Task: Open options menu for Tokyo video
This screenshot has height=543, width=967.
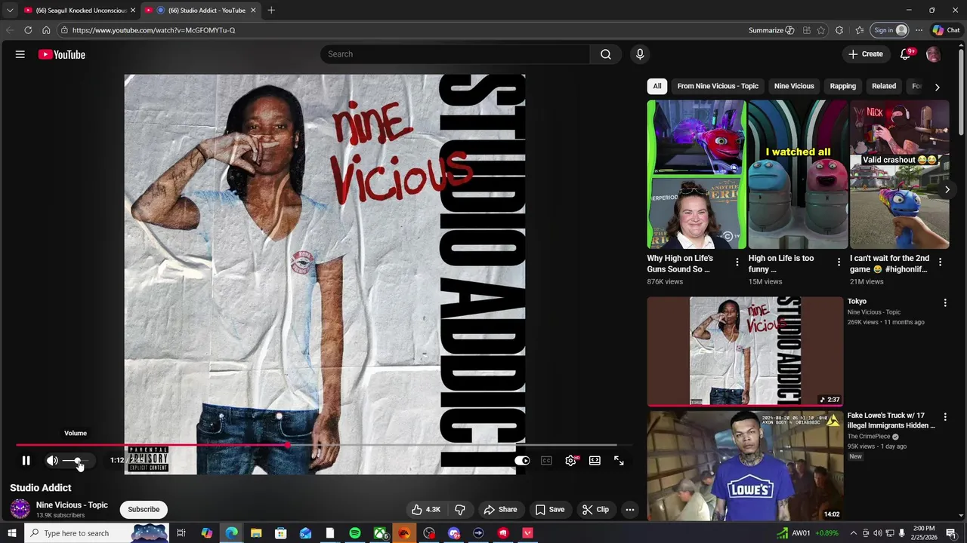Action: [x=945, y=302]
